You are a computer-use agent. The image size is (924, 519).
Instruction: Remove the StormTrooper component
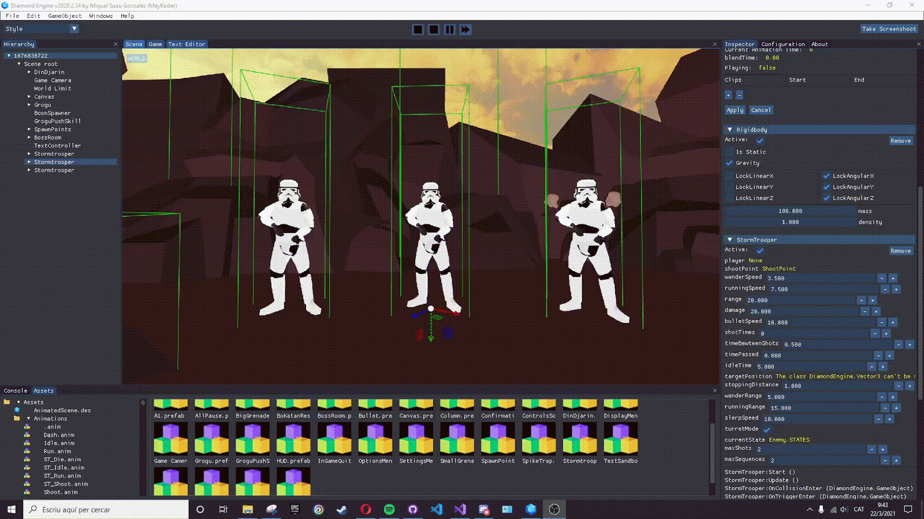tap(900, 251)
